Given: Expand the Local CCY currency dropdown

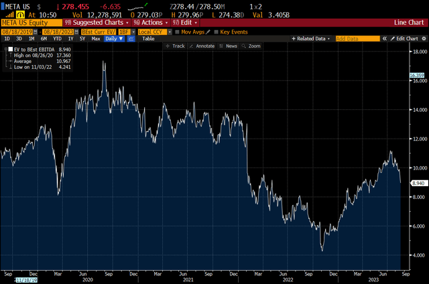Looking at the screenshot, I should pos(151,31).
